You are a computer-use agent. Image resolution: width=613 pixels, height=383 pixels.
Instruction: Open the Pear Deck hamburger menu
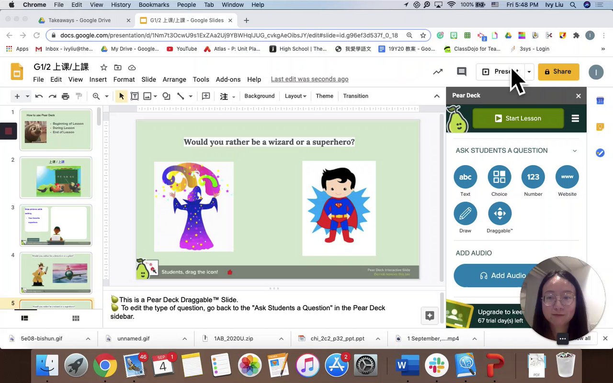(x=575, y=118)
